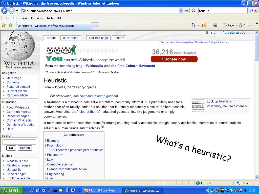Screen dimensions: 259x194
Task: Open the Print dropdown arrow
Action: (220, 25)
